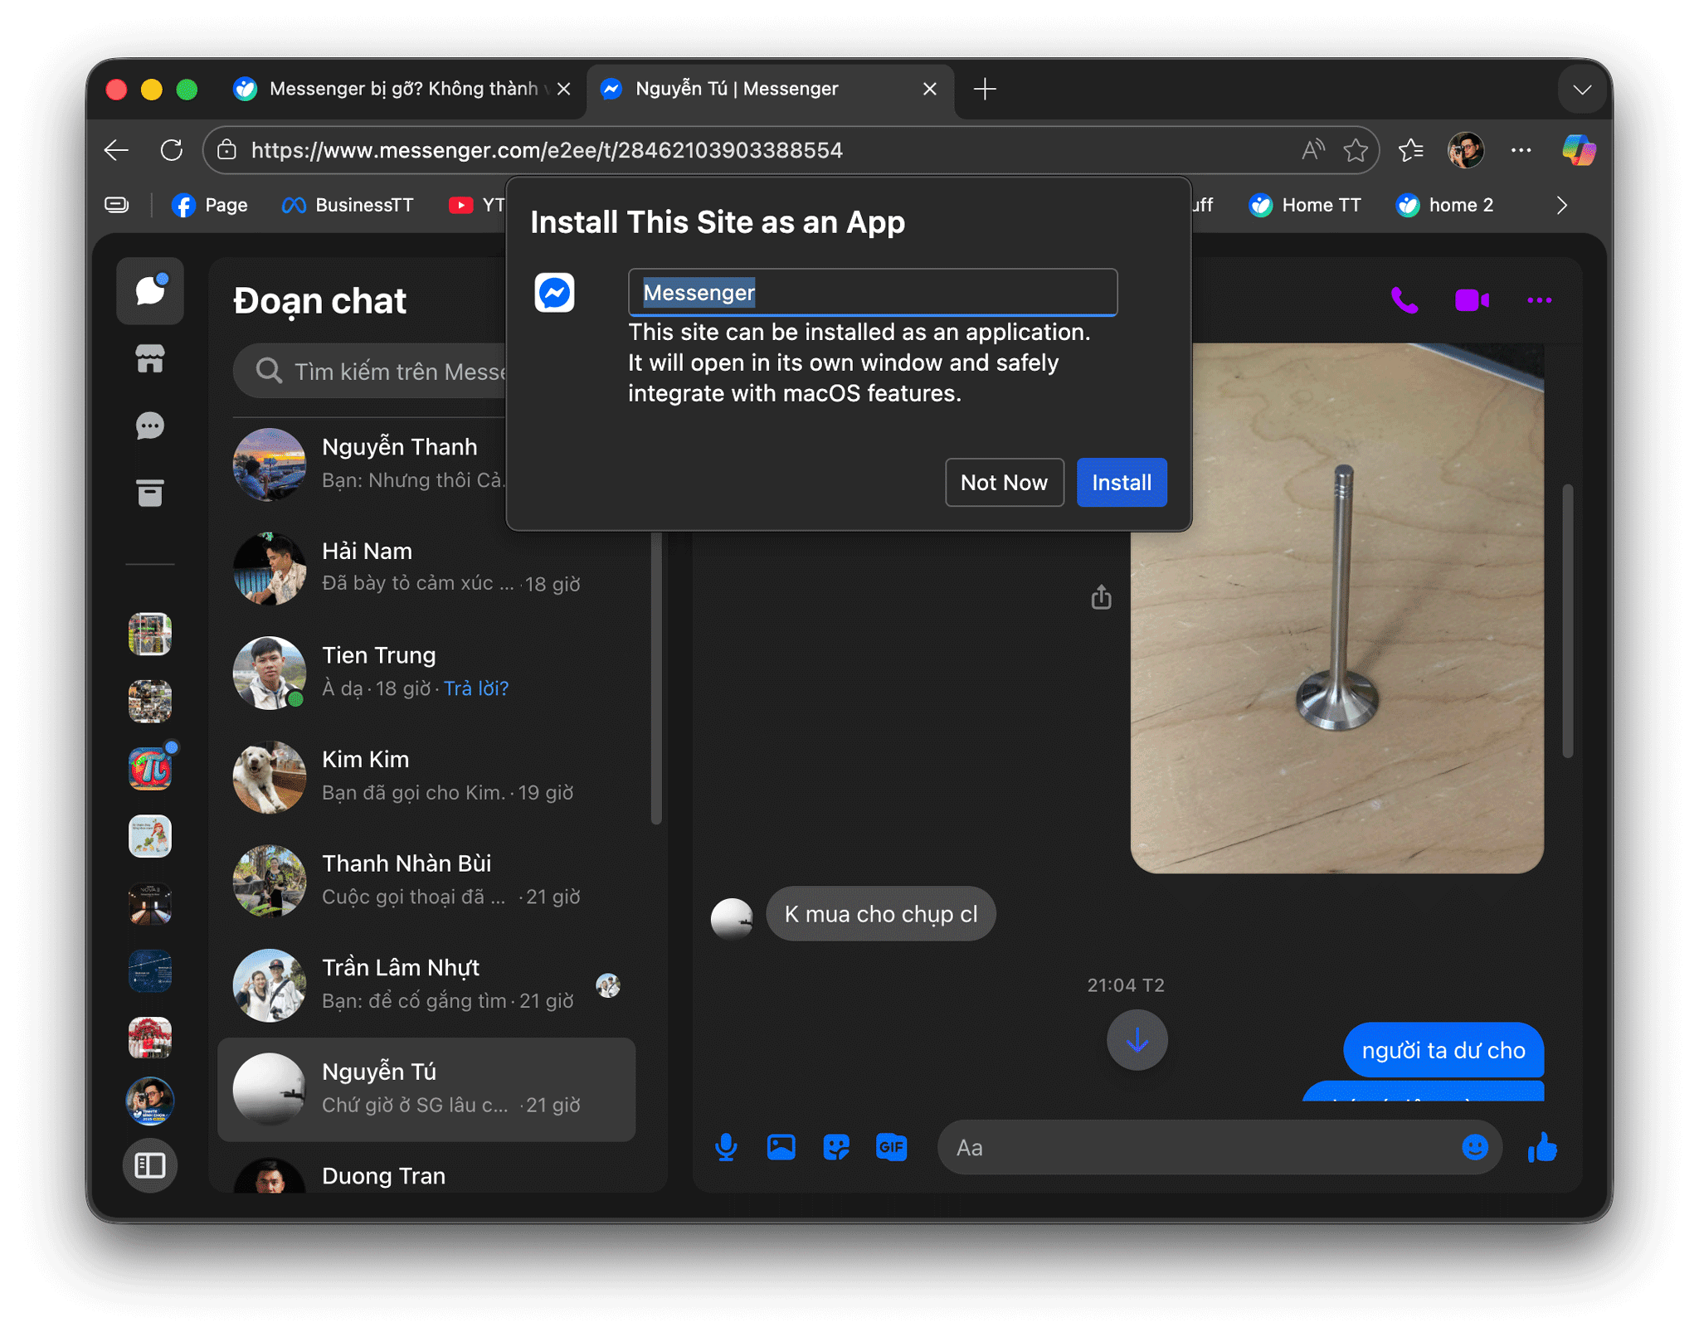Expand the tab search dropdown chevron
This screenshot has width=1699, height=1337.
tap(1581, 90)
